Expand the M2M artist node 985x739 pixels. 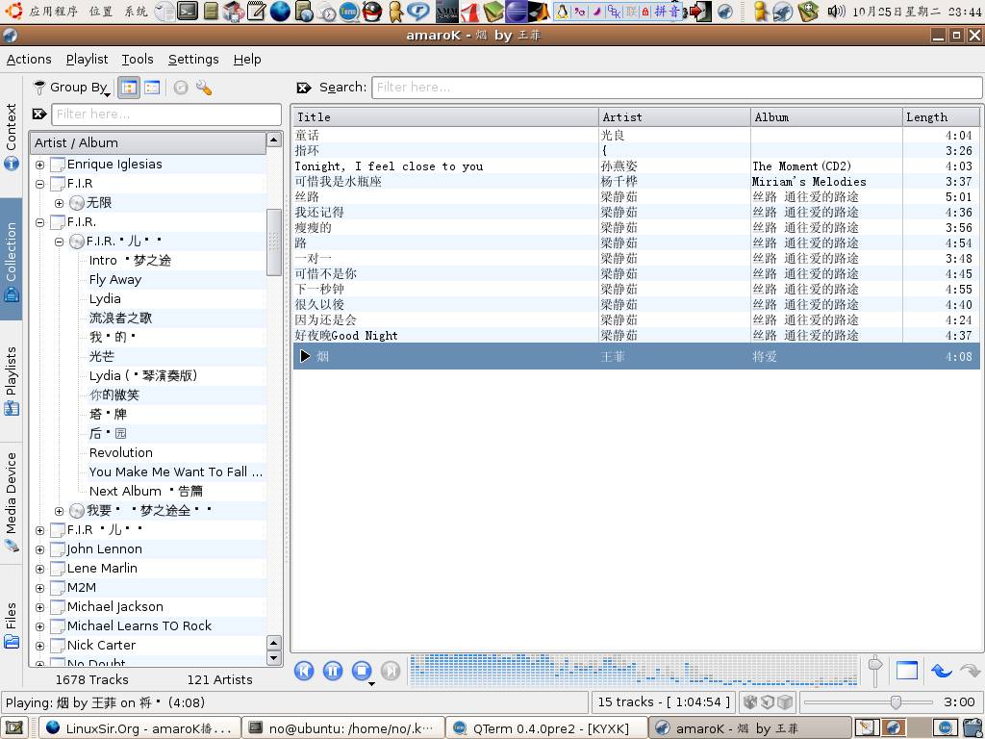[39, 588]
